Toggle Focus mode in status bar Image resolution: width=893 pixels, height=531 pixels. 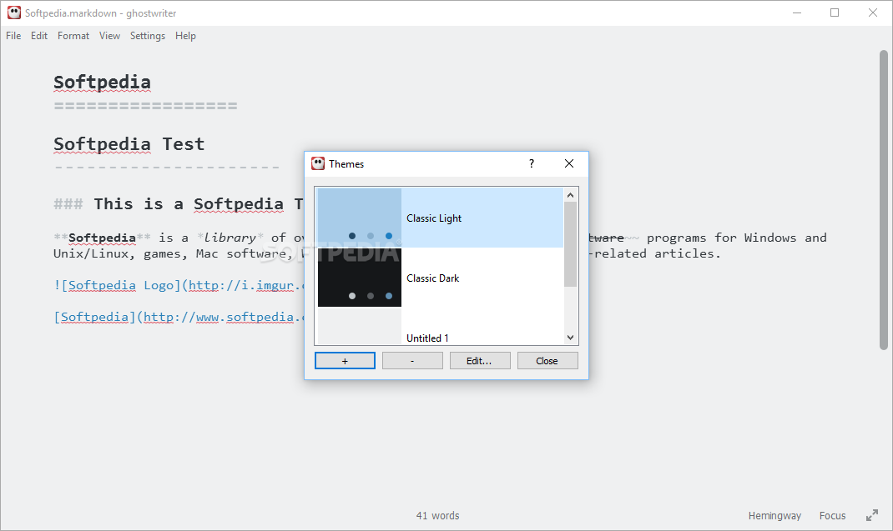point(833,516)
